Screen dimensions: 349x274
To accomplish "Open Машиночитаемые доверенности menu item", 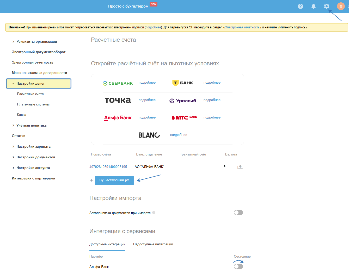I will coord(39,73).
